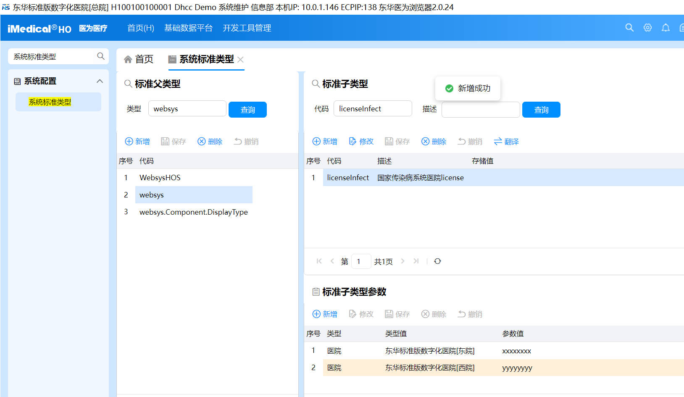This screenshot has height=397, width=684.
Task: Close the 系统标准类型 tab
Action: point(240,60)
